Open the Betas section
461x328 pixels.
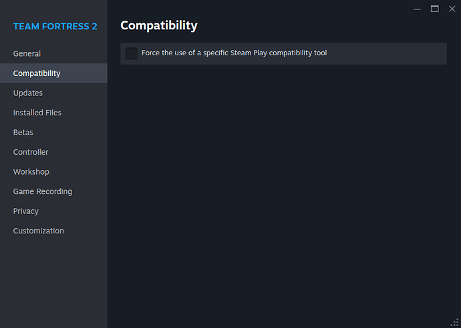tap(23, 133)
